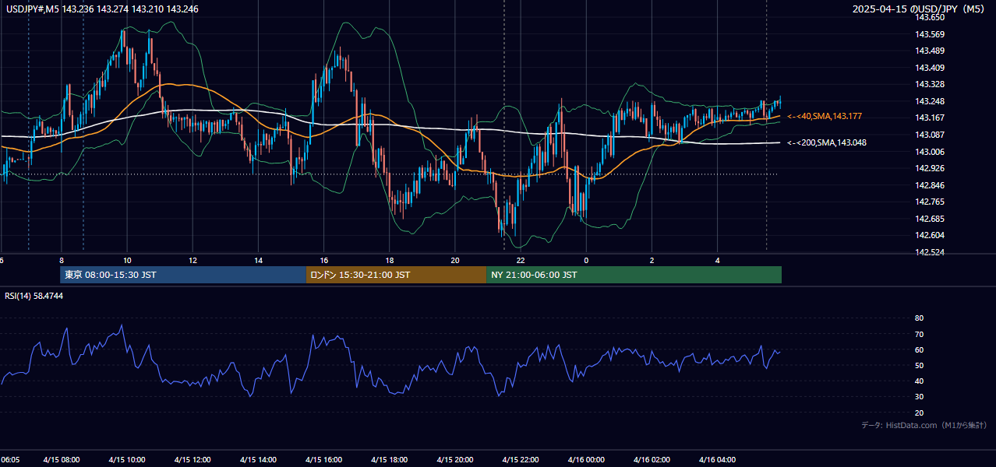Click the white 200 SMA label 143.048
Viewport: 996px width, 467px height.
click(826, 143)
